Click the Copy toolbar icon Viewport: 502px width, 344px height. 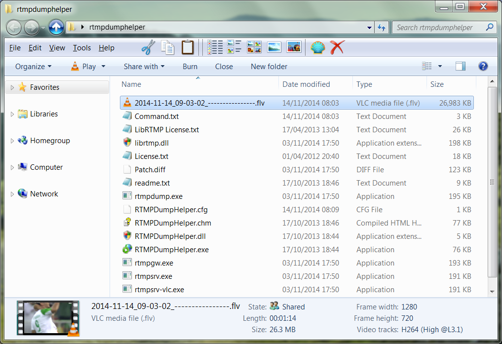pyautogui.click(x=167, y=47)
